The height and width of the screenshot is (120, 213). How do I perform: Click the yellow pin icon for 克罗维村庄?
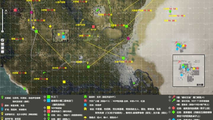pos(2,114)
